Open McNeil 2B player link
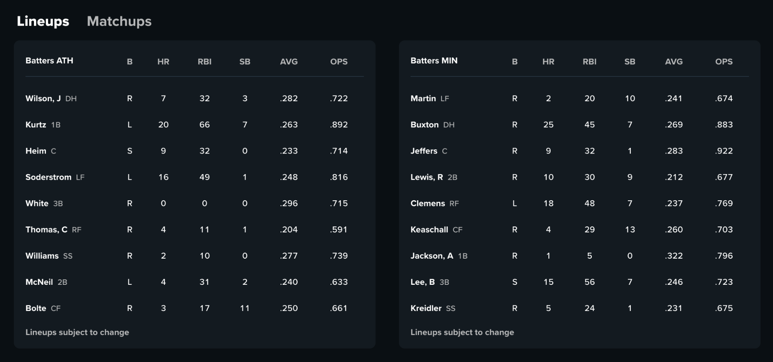Viewport: 773px width, 362px height. coord(46,282)
